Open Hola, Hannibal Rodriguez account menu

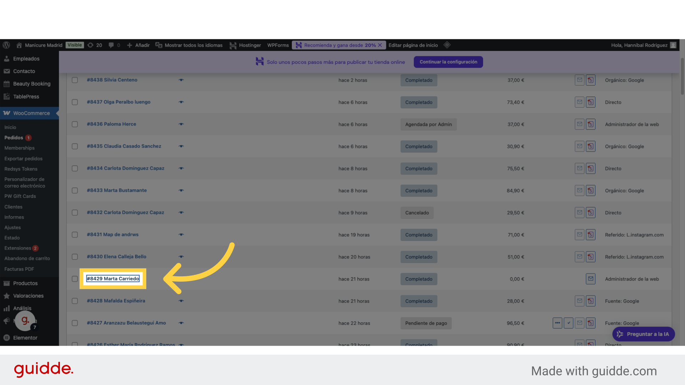(x=639, y=45)
